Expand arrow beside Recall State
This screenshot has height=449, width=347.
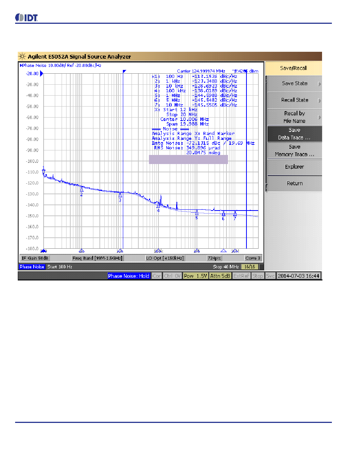point(319,101)
